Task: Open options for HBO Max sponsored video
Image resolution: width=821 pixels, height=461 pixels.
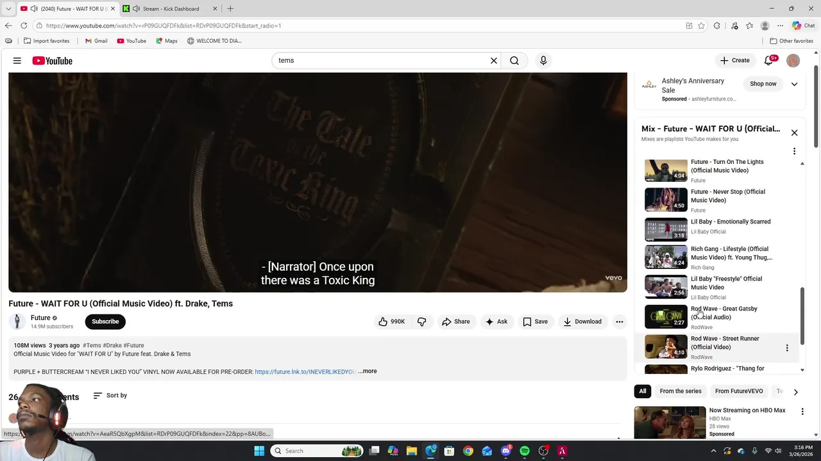Action: point(802,412)
